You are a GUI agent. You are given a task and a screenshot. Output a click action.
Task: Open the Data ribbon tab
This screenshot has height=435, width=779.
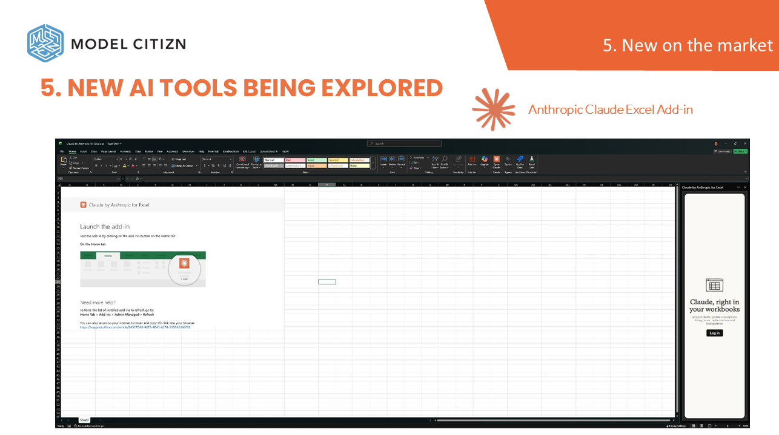pyautogui.click(x=138, y=151)
